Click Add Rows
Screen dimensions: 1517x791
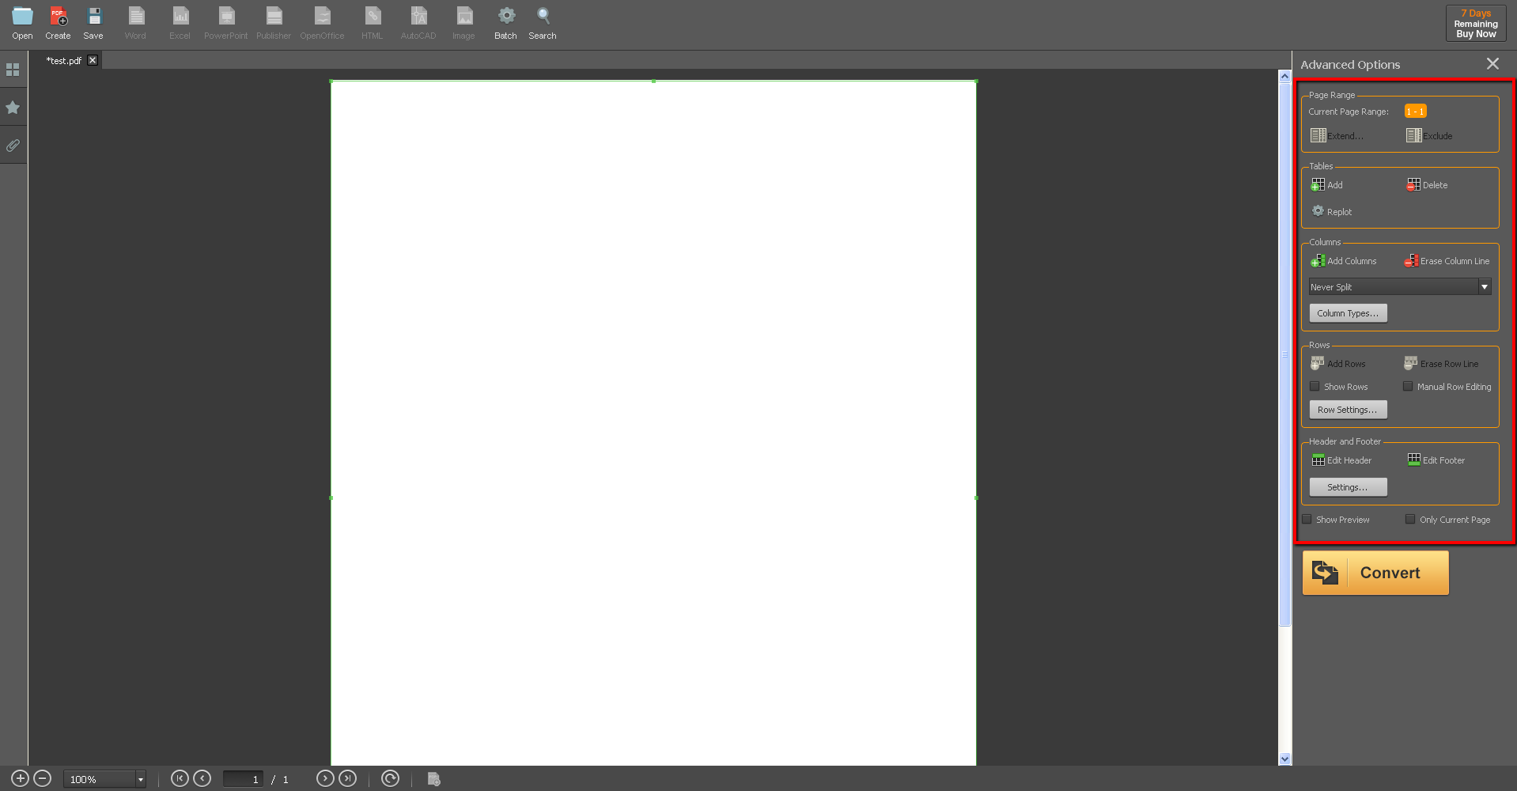tap(1338, 363)
